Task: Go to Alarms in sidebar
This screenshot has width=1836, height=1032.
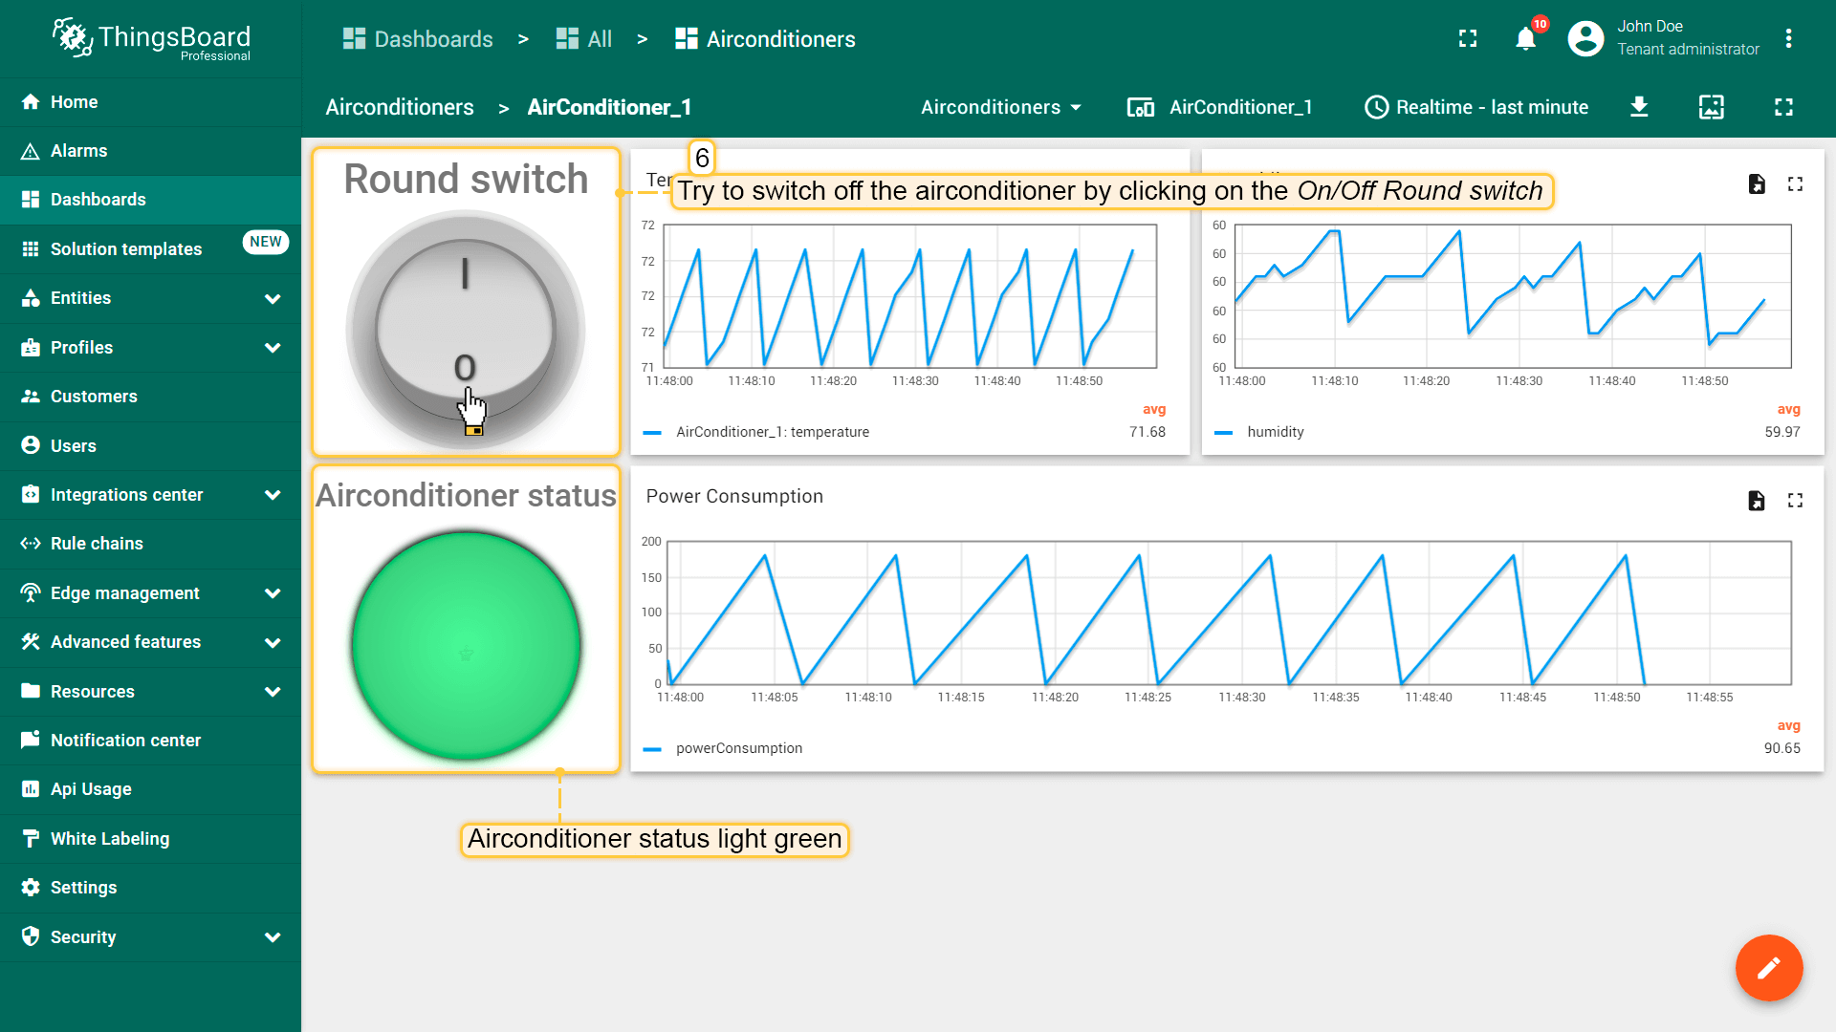Action: tap(78, 151)
